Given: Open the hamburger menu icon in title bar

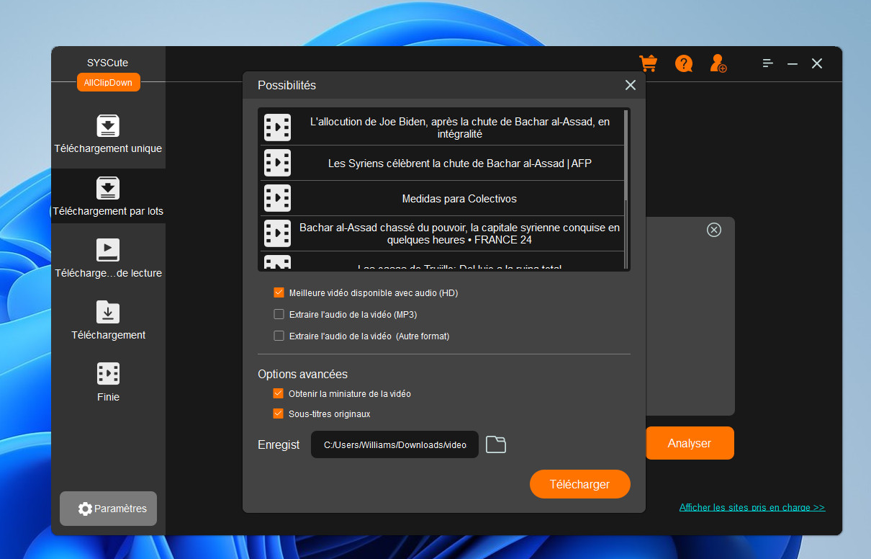Looking at the screenshot, I should pyautogui.click(x=768, y=63).
